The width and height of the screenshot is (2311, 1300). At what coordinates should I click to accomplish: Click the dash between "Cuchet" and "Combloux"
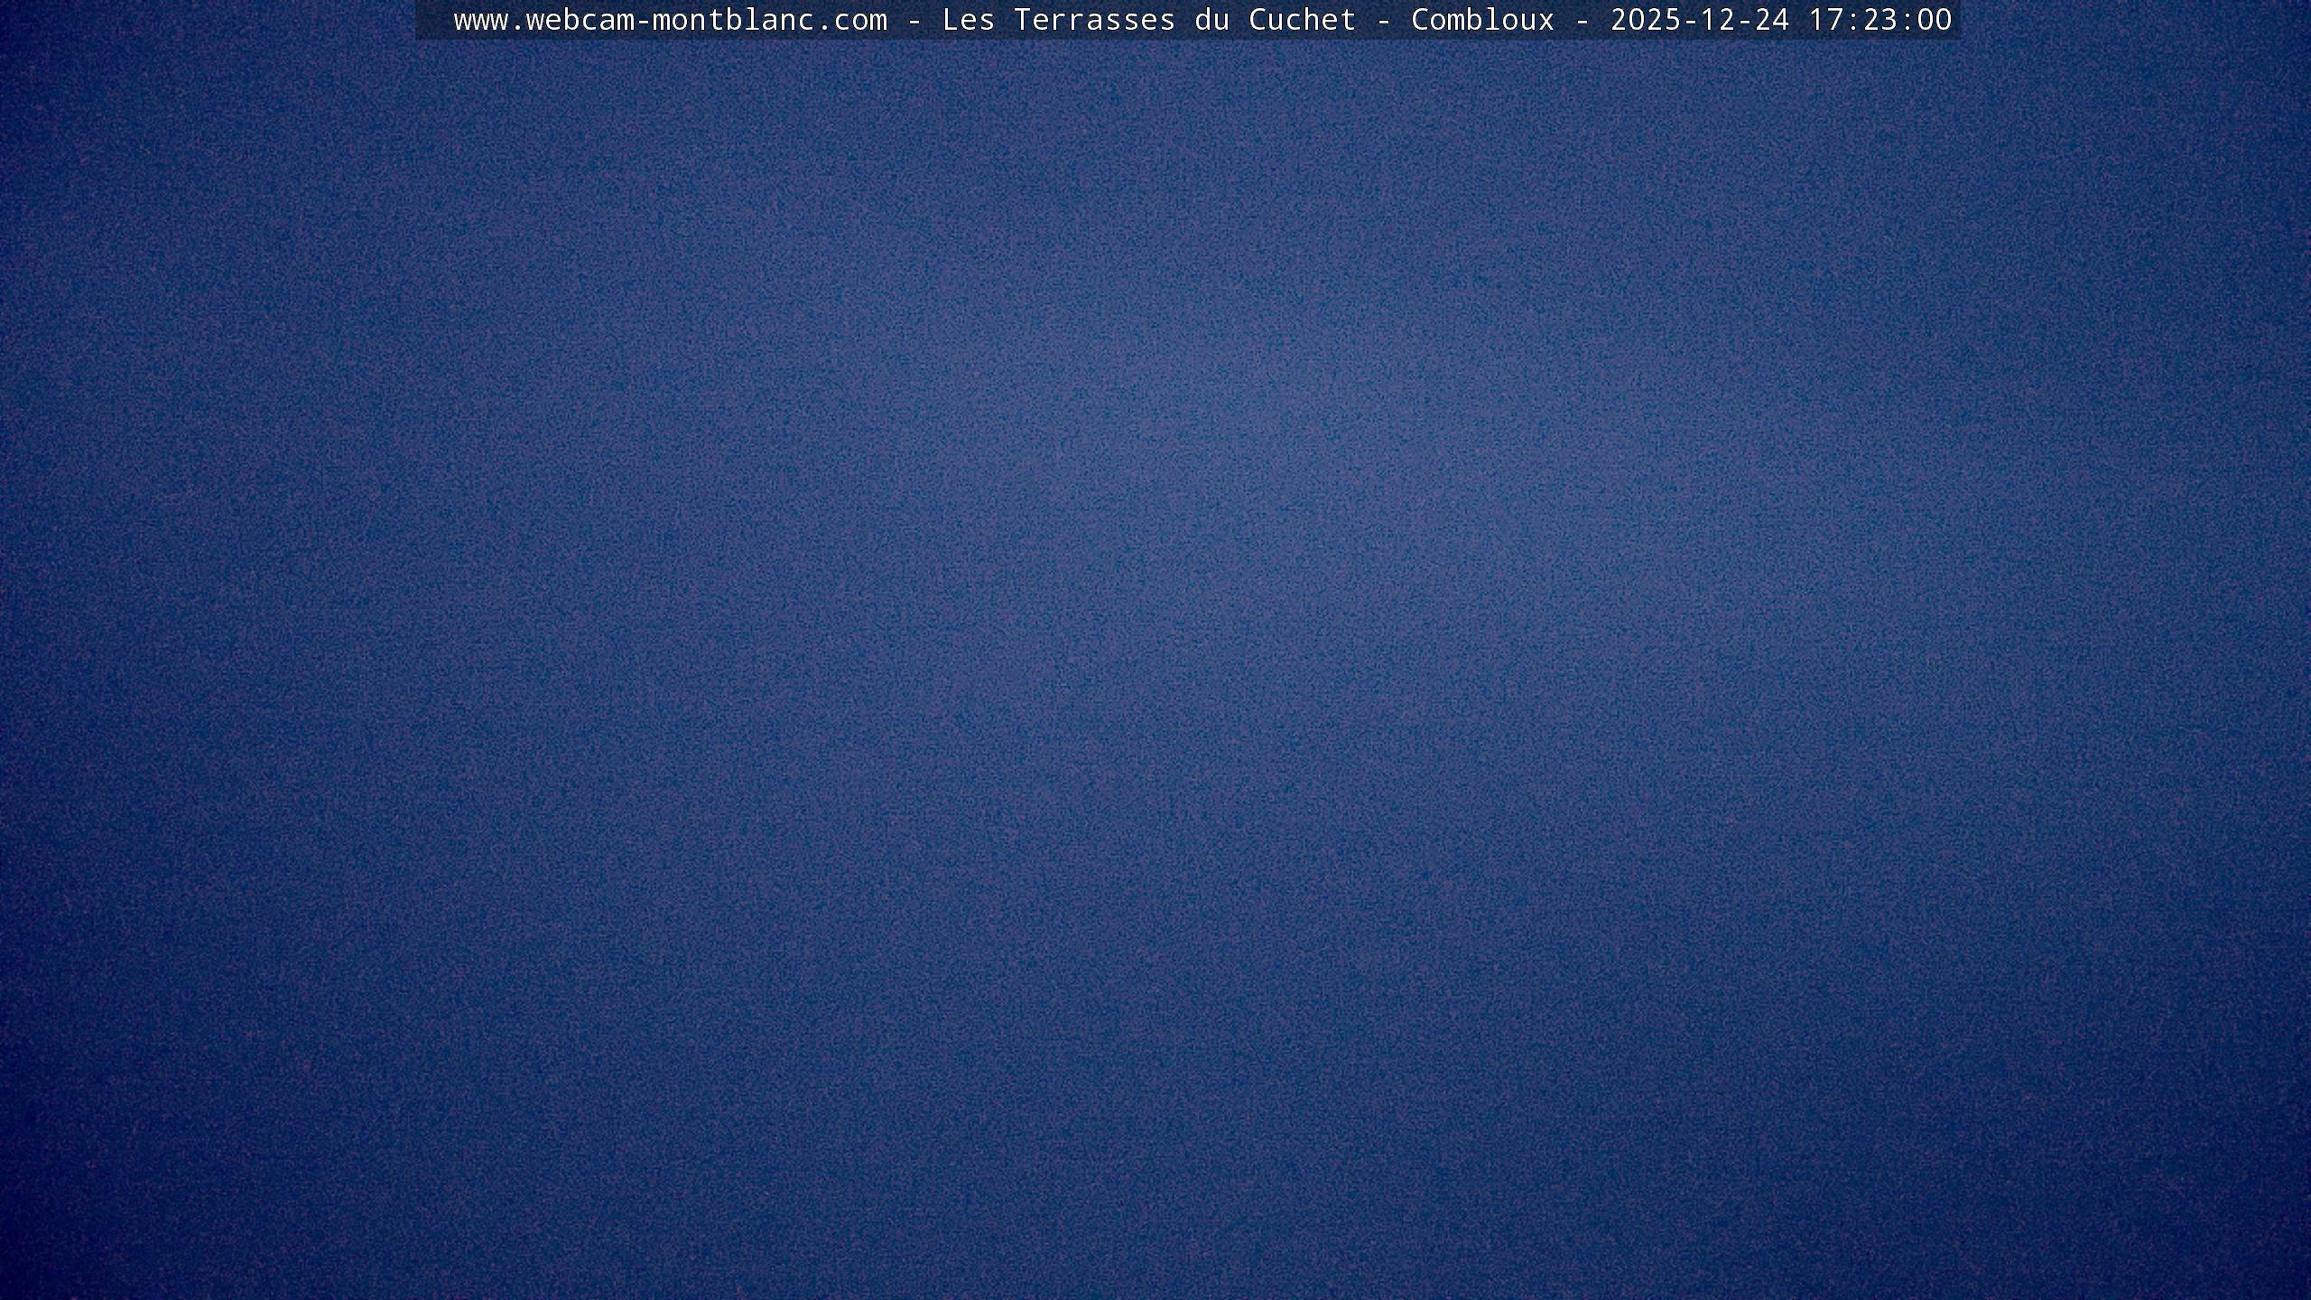click(1384, 20)
